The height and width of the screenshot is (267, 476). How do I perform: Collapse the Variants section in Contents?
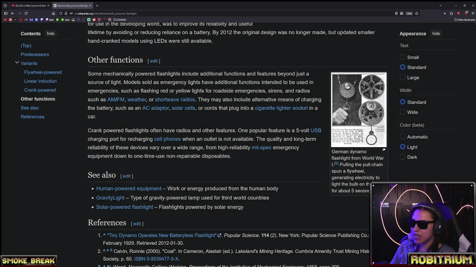click(x=17, y=63)
